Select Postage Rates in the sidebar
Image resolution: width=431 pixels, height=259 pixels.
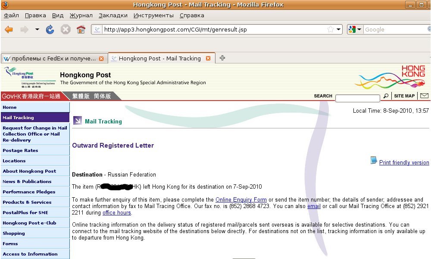pyautogui.click(x=20, y=150)
